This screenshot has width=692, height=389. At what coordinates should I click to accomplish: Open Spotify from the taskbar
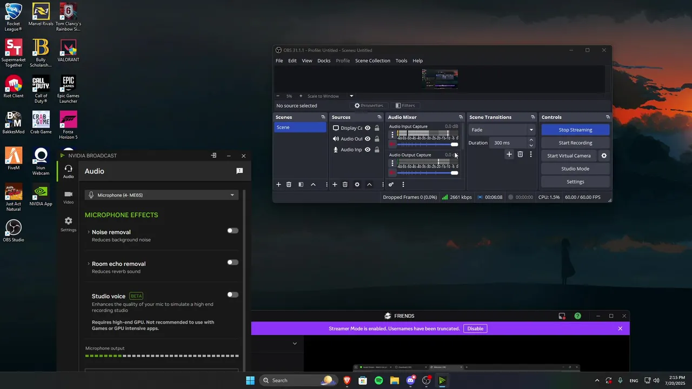tap(378, 380)
